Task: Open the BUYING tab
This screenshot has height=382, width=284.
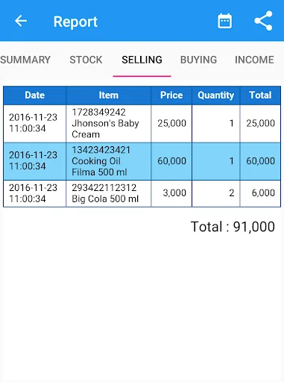Action: [198, 60]
